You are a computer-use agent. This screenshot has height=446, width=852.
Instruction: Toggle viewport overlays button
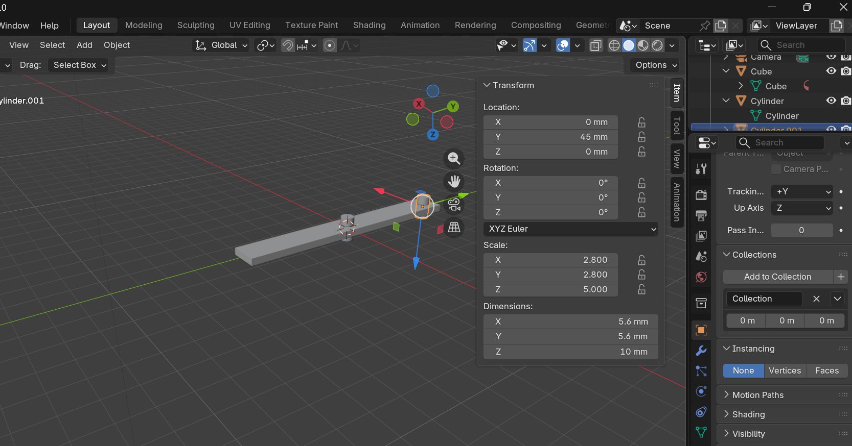(x=563, y=45)
